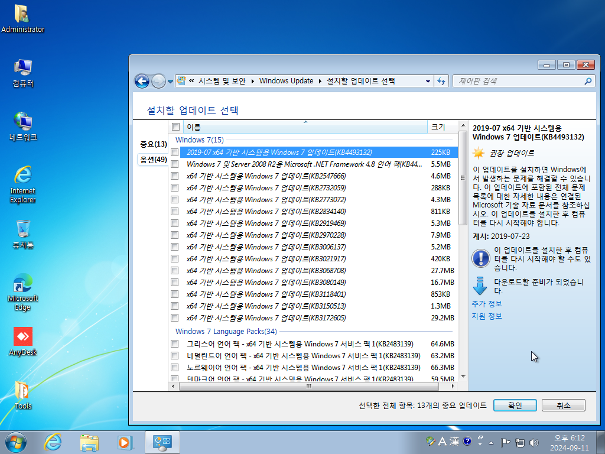
Task: Click the control panel icon in address bar
Action: (181, 80)
